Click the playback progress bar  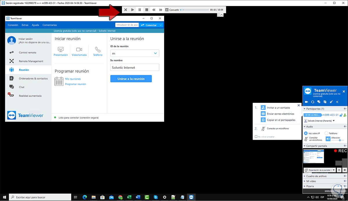[194, 10]
